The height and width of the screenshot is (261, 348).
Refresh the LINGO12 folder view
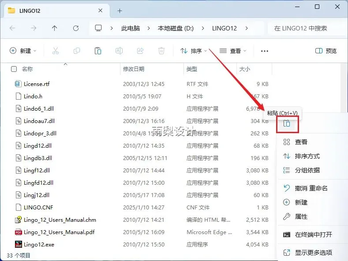[76, 28]
